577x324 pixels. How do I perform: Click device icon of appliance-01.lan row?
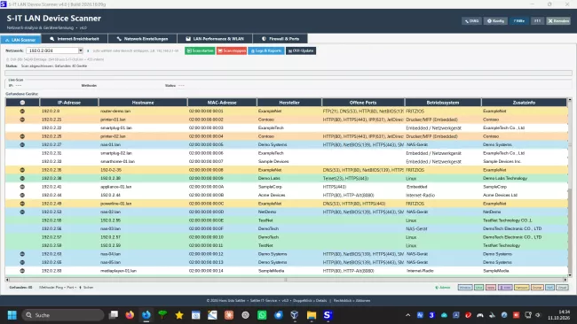(x=22, y=187)
